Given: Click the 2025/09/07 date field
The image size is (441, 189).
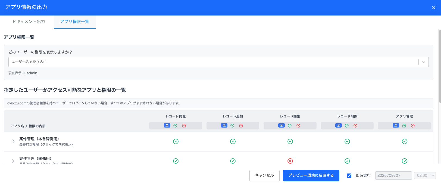Looking at the screenshot, I should click(393, 176).
